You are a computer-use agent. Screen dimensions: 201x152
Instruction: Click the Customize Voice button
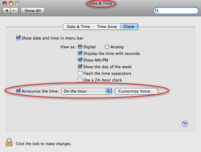point(136,91)
